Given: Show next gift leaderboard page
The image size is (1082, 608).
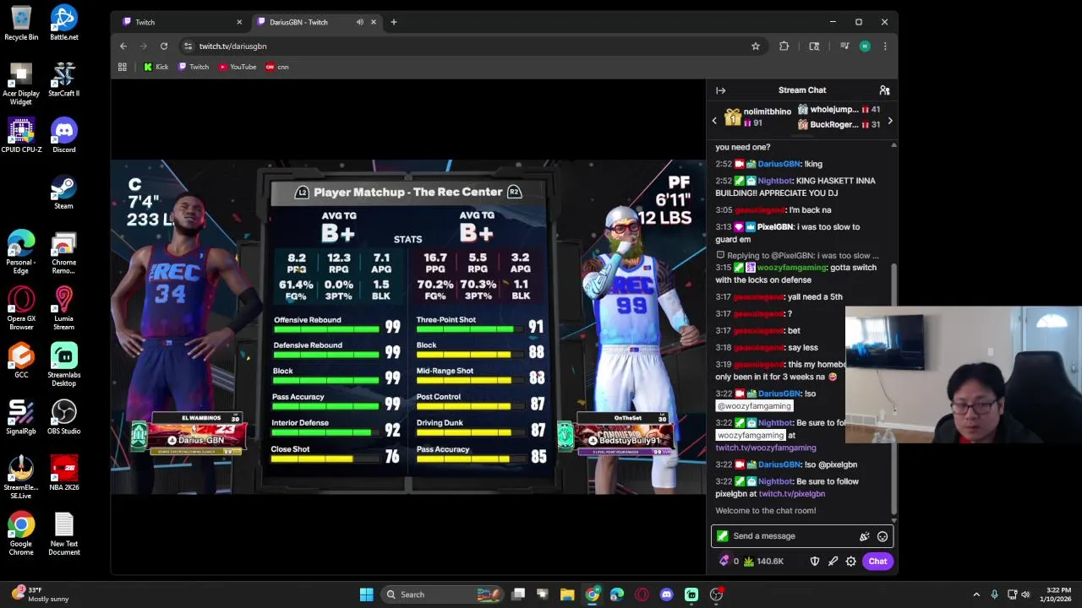Looking at the screenshot, I should pyautogui.click(x=889, y=121).
